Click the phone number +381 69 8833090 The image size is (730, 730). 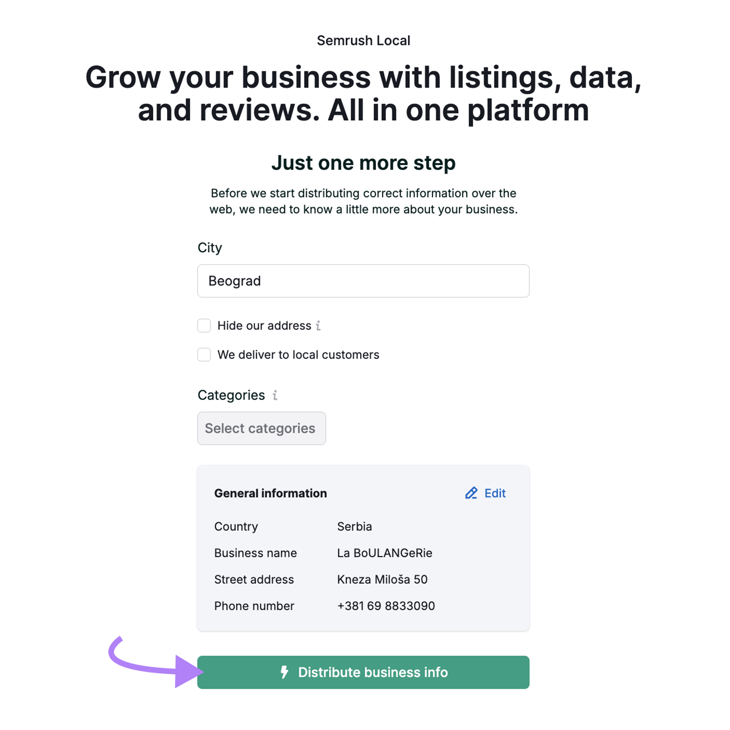pyautogui.click(x=386, y=606)
